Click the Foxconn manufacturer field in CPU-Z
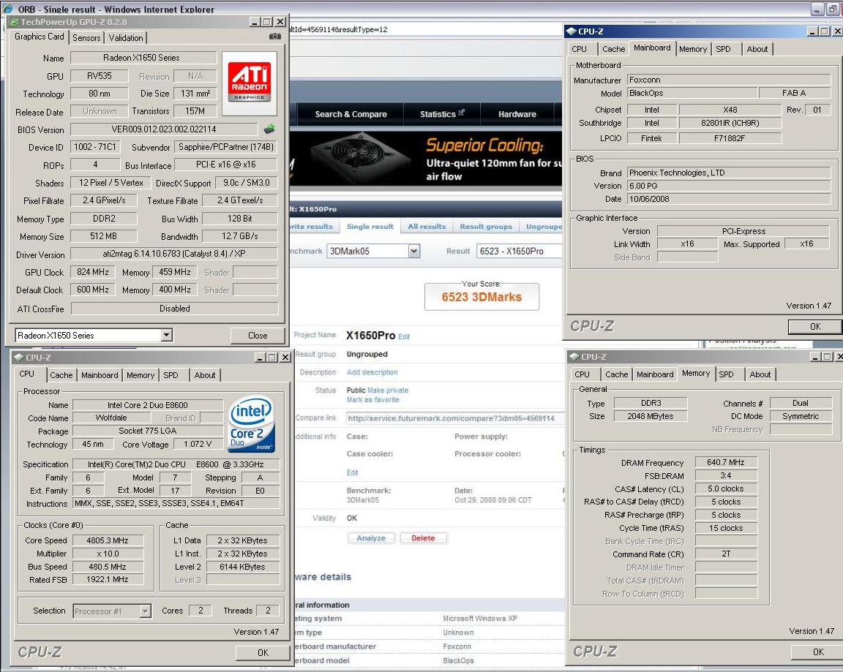Viewport: 843px width, 672px height. tap(729, 80)
